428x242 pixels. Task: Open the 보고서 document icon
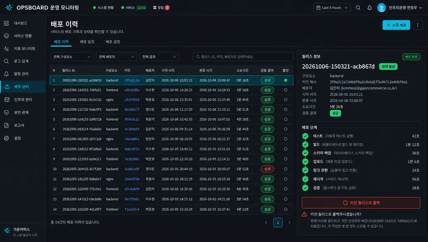tap(7, 125)
